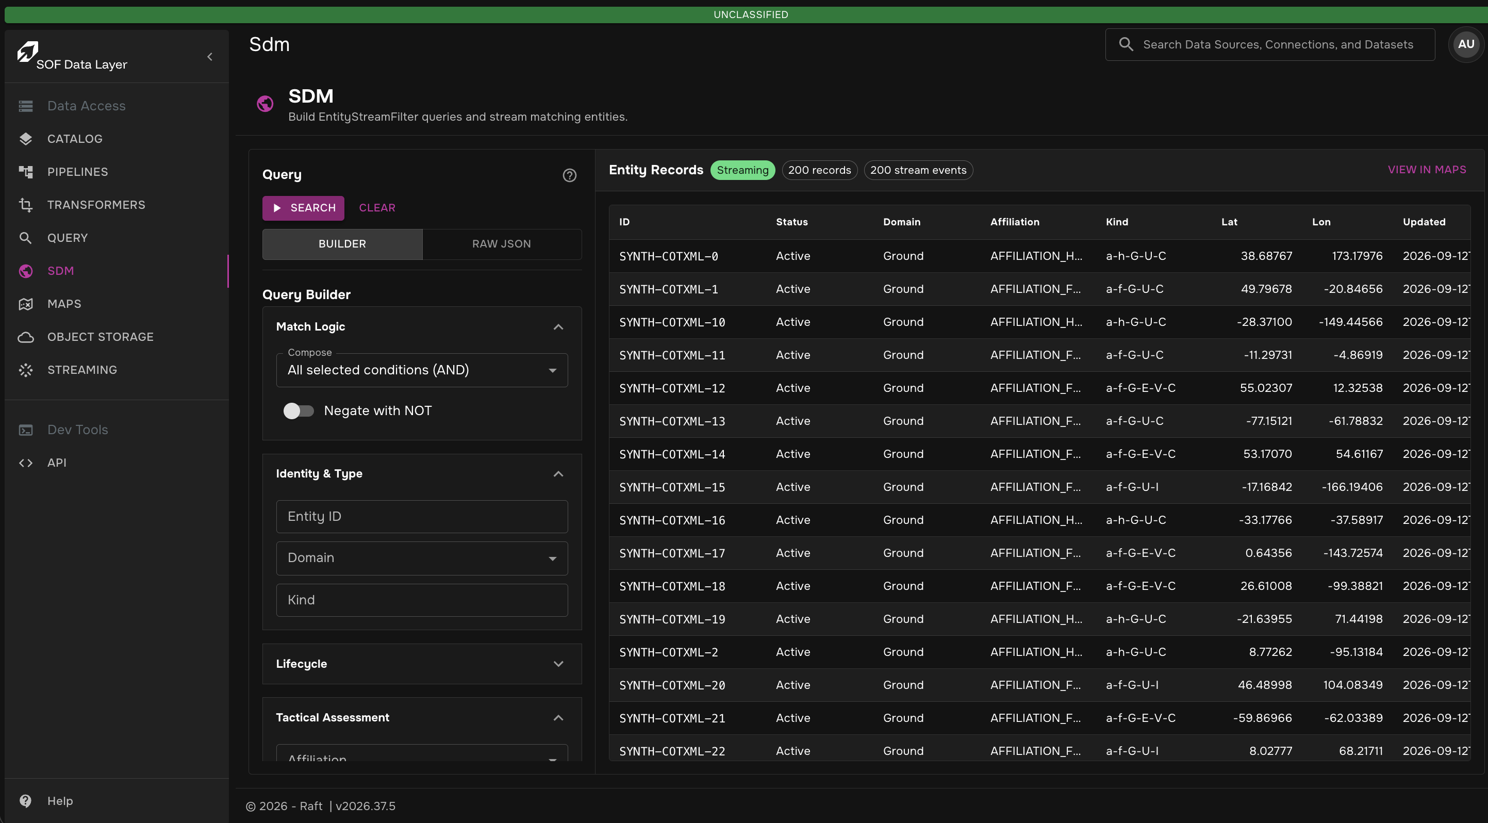The height and width of the screenshot is (823, 1488).
Task: Open the Help question mark icon
Action: pos(25,800)
